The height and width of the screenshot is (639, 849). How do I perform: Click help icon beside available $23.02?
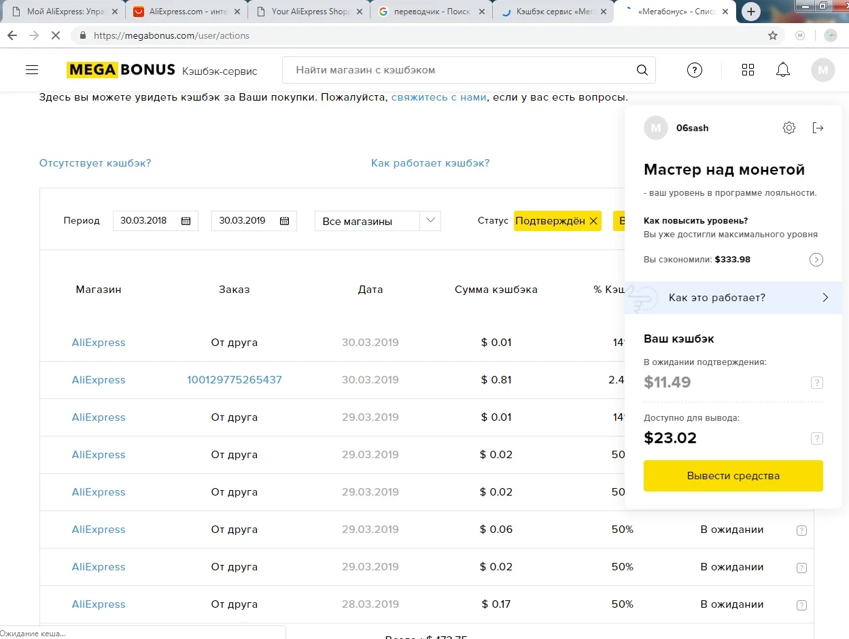pyautogui.click(x=817, y=438)
